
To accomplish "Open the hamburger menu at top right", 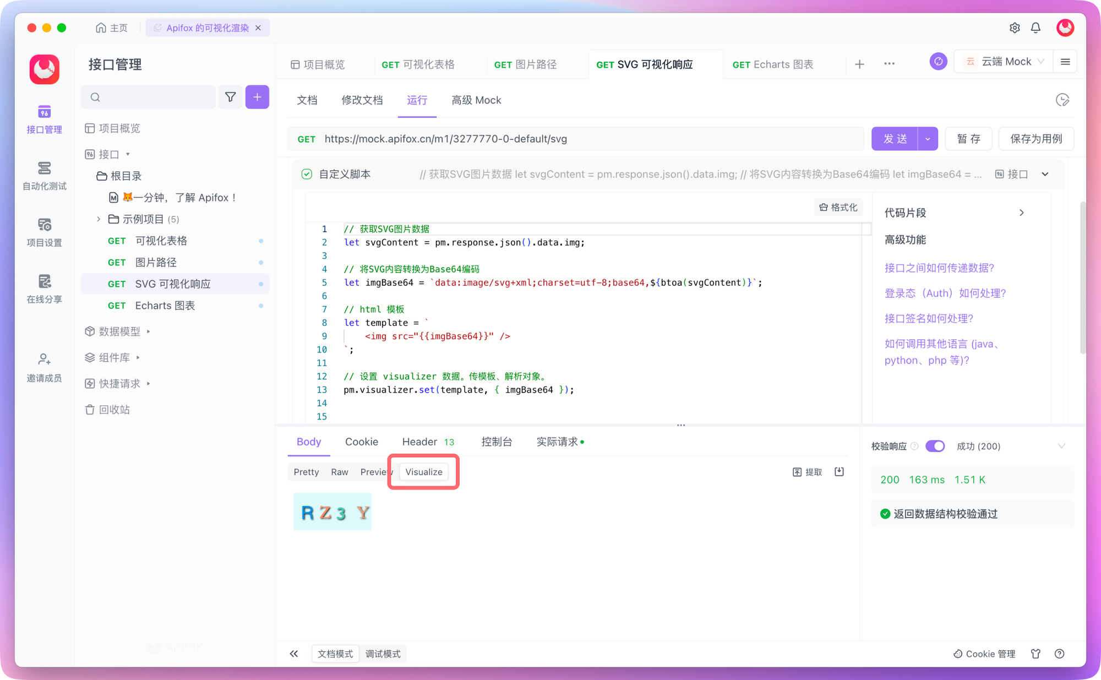I will (1065, 62).
